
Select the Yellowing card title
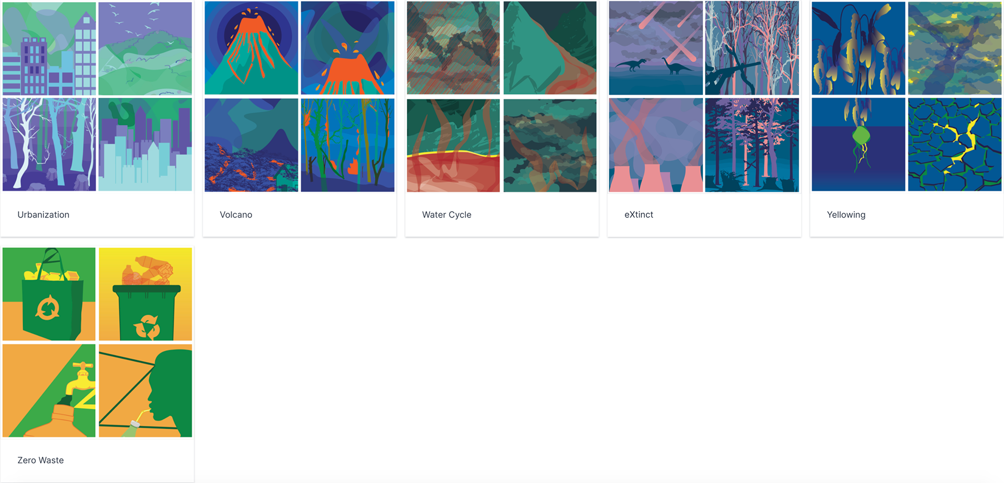pyautogui.click(x=846, y=215)
